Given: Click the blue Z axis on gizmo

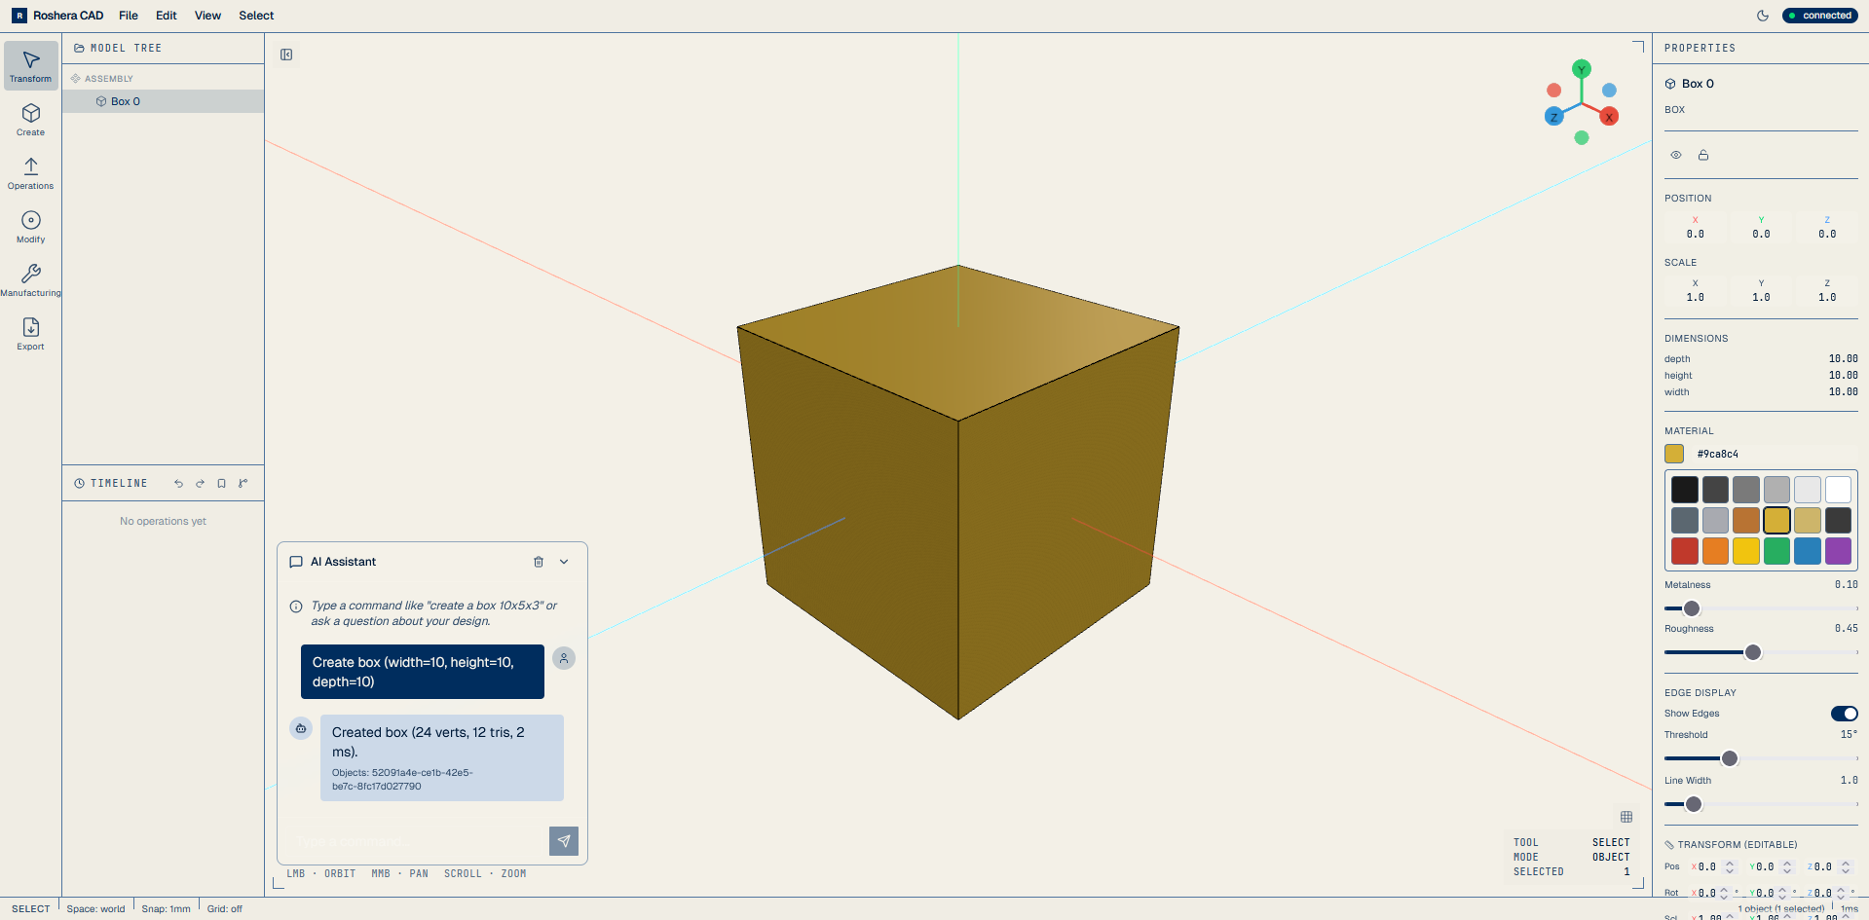Looking at the screenshot, I should (1553, 117).
